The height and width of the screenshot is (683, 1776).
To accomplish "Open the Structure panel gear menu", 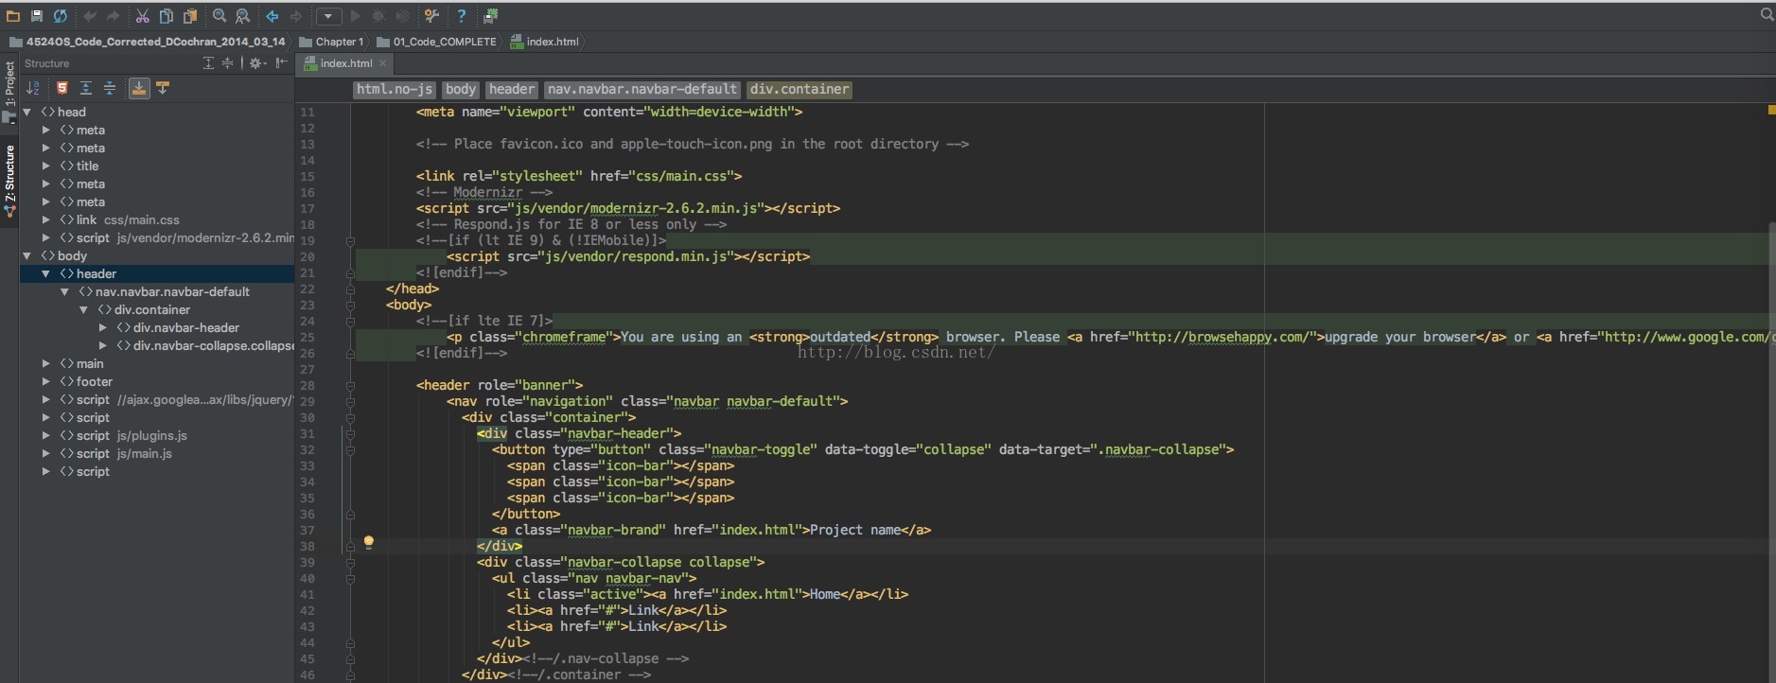I will (256, 63).
